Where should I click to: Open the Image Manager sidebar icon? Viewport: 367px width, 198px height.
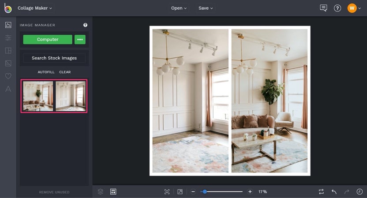coord(8,25)
